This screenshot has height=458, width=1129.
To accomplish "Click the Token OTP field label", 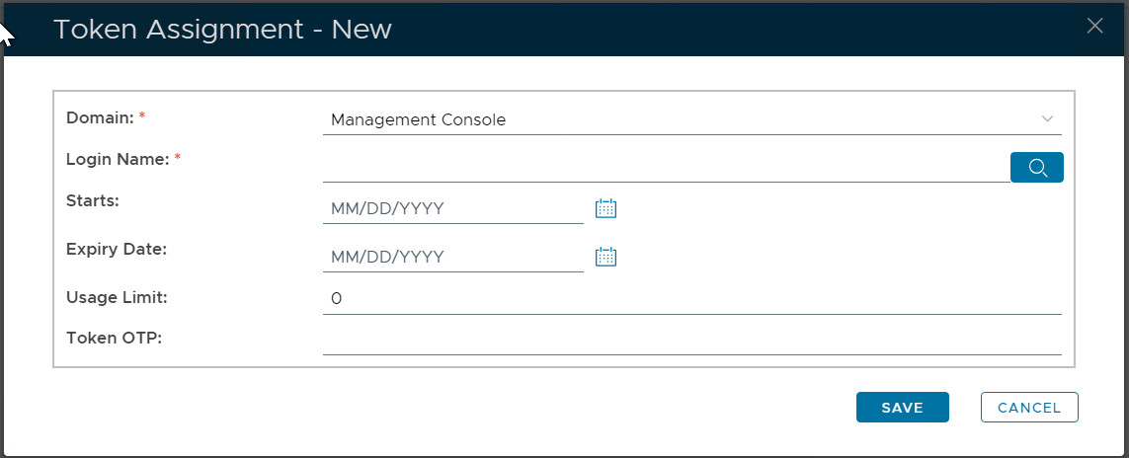I will pyautogui.click(x=114, y=338).
